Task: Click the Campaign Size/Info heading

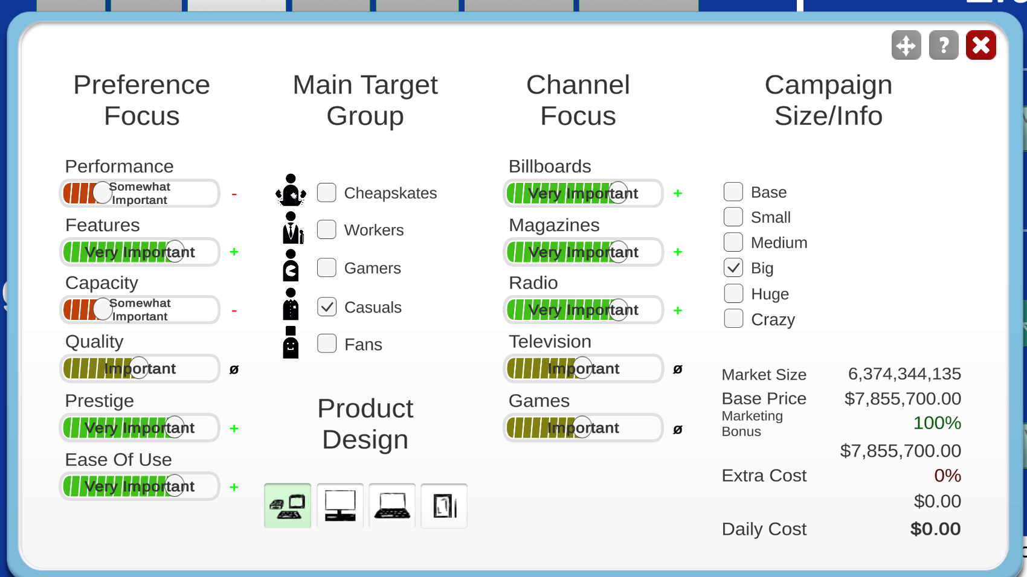Action: pos(828,100)
